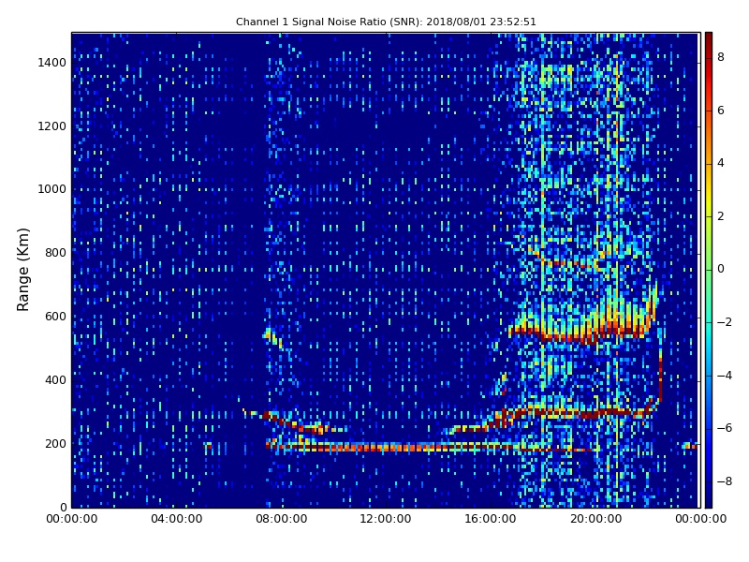Click the green middle of the colorbar
749x562 pixels.
(x=709, y=270)
